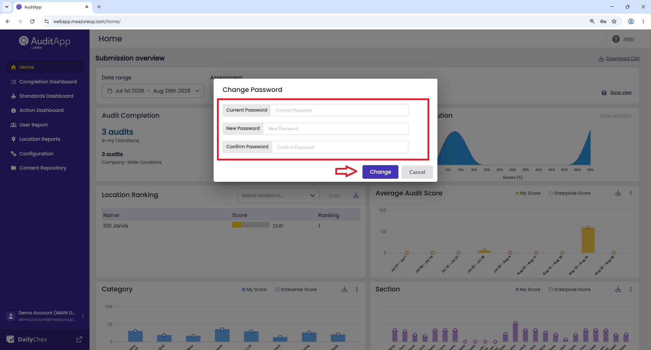This screenshot has height=350, width=651.
Task: Open the Home sidebar item
Action: (44, 67)
